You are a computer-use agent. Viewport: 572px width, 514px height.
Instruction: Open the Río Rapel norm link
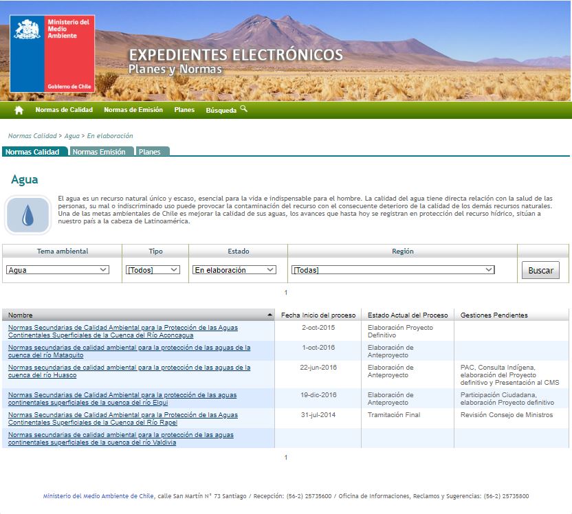[123, 418]
